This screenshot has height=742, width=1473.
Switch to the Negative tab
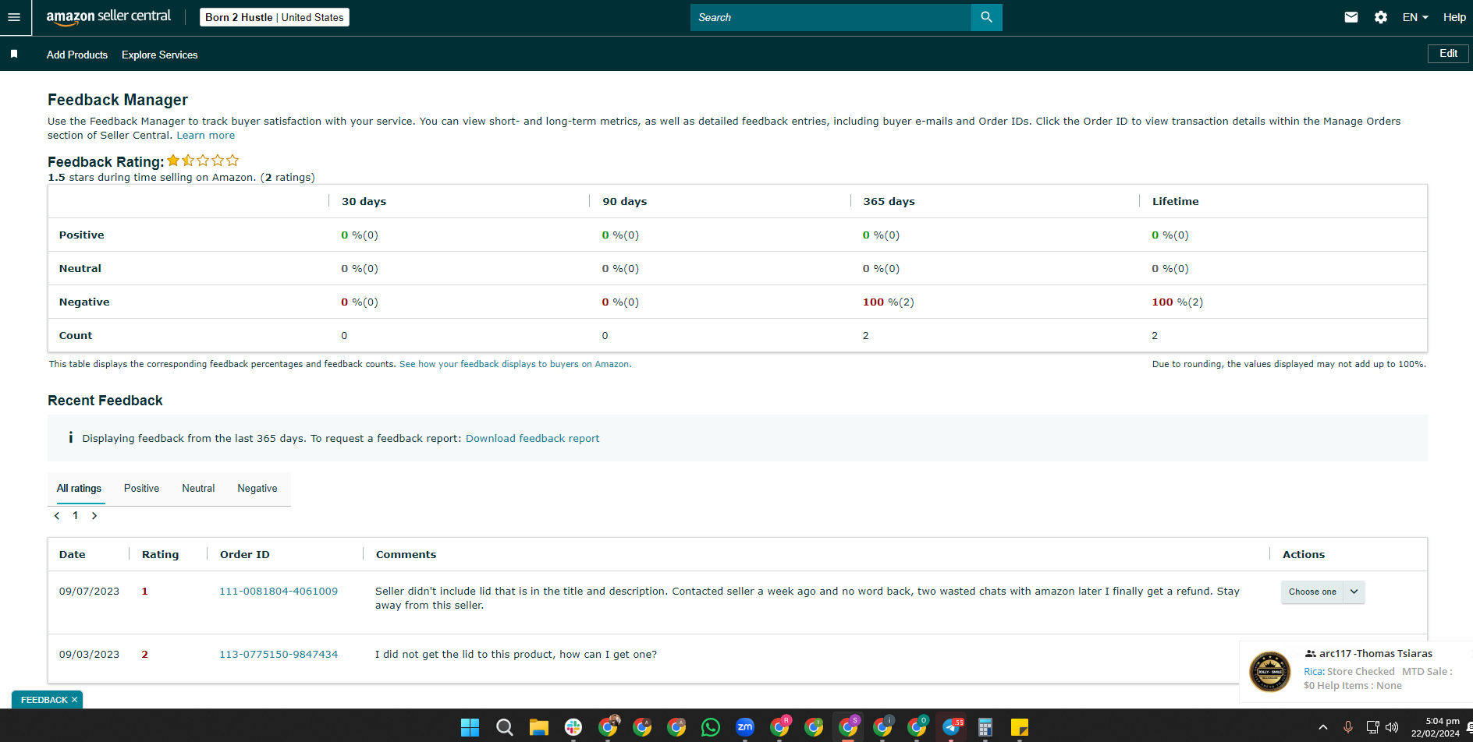pos(257,488)
